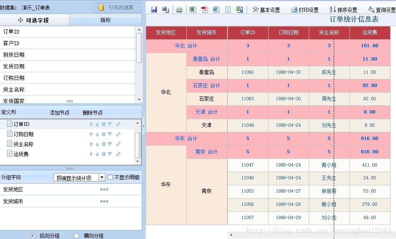The image size is (396, 239).
Task: Export report to PDF icon
Action: [x=204, y=10]
